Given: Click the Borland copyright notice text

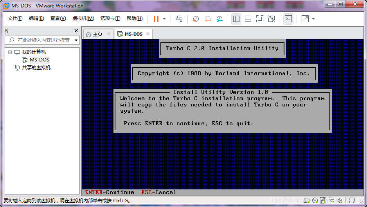Looking at the screenshot, I should point(224,73).
